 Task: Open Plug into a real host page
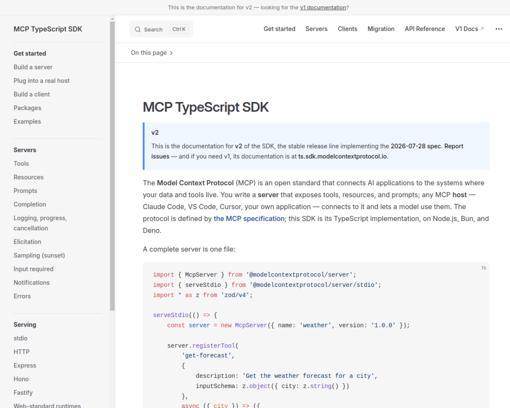pyautogui.click(x=41, y=81)
